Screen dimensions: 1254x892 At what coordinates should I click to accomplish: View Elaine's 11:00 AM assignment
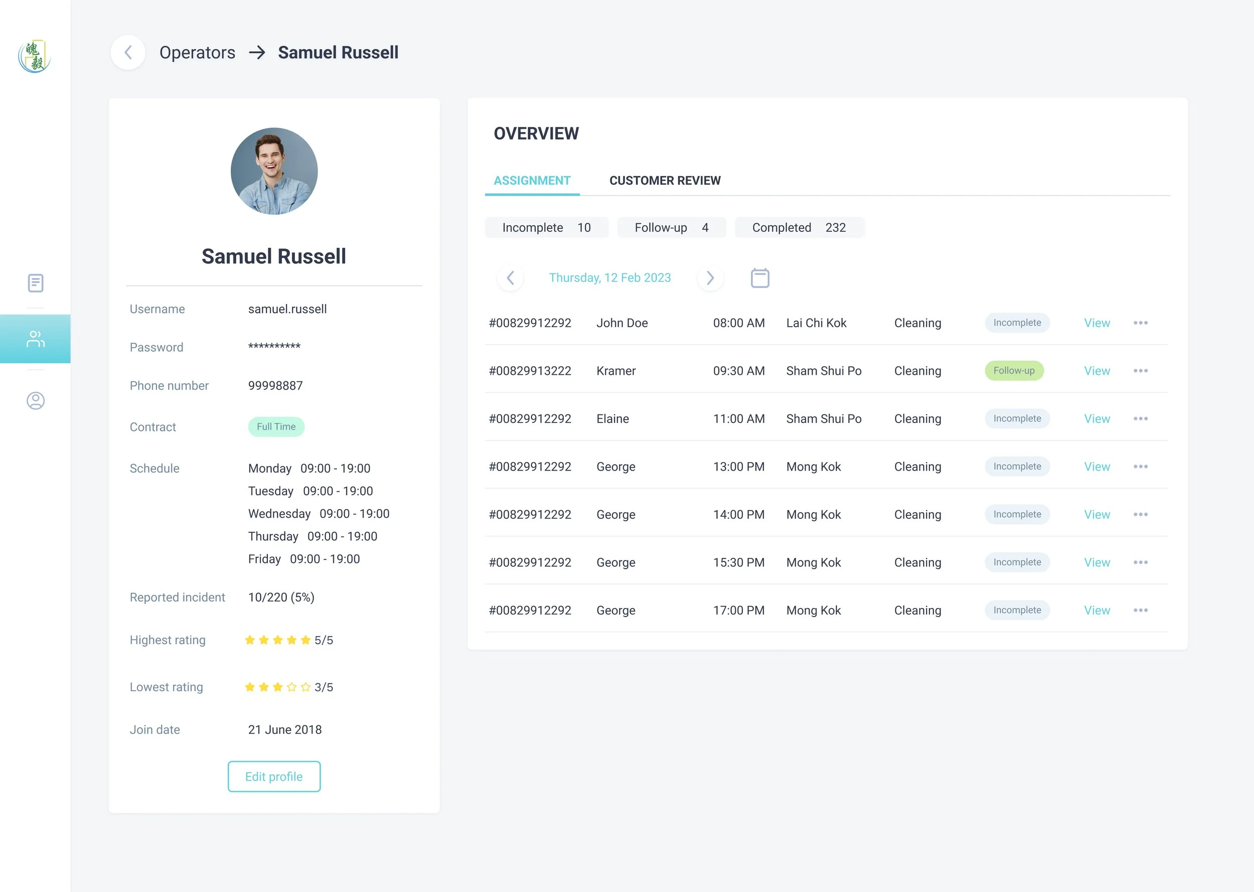tap(1096, 418)
